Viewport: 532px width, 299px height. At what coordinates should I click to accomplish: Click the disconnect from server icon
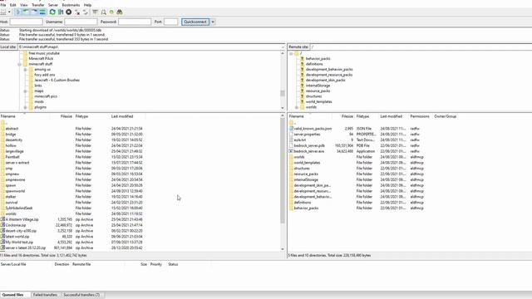[x=77, y=12]
